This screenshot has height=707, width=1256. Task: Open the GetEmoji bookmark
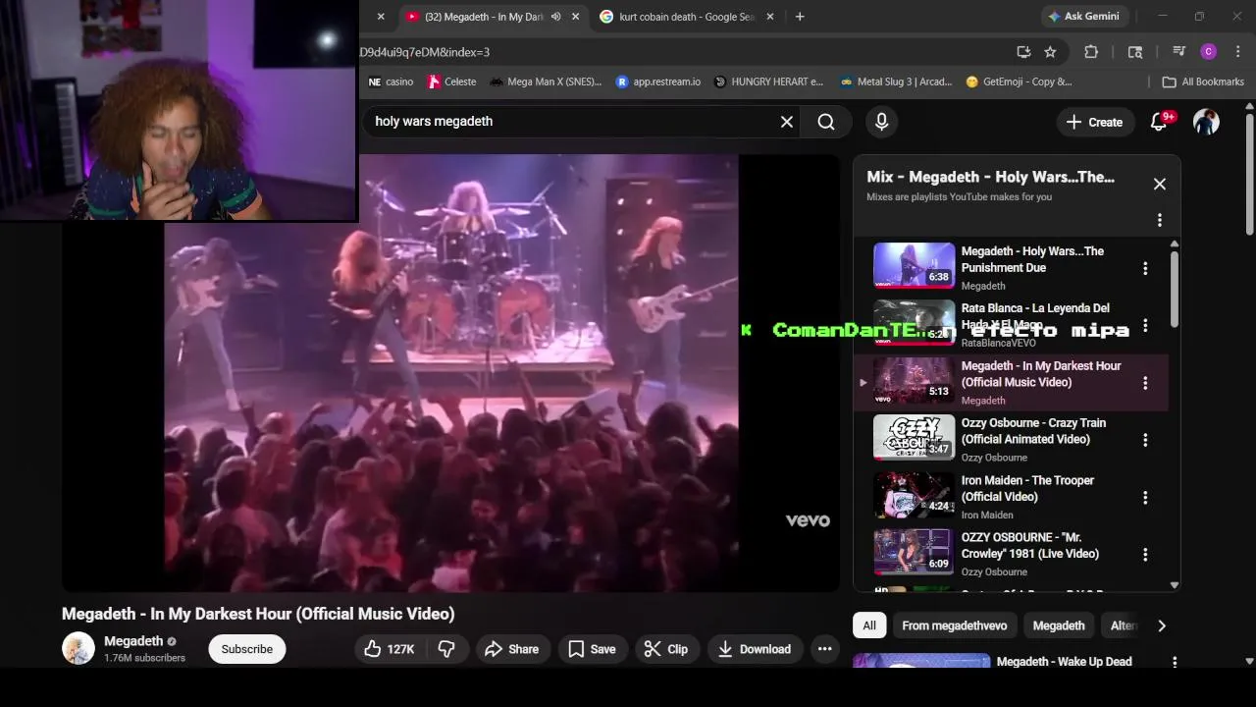pos(1019,82)
